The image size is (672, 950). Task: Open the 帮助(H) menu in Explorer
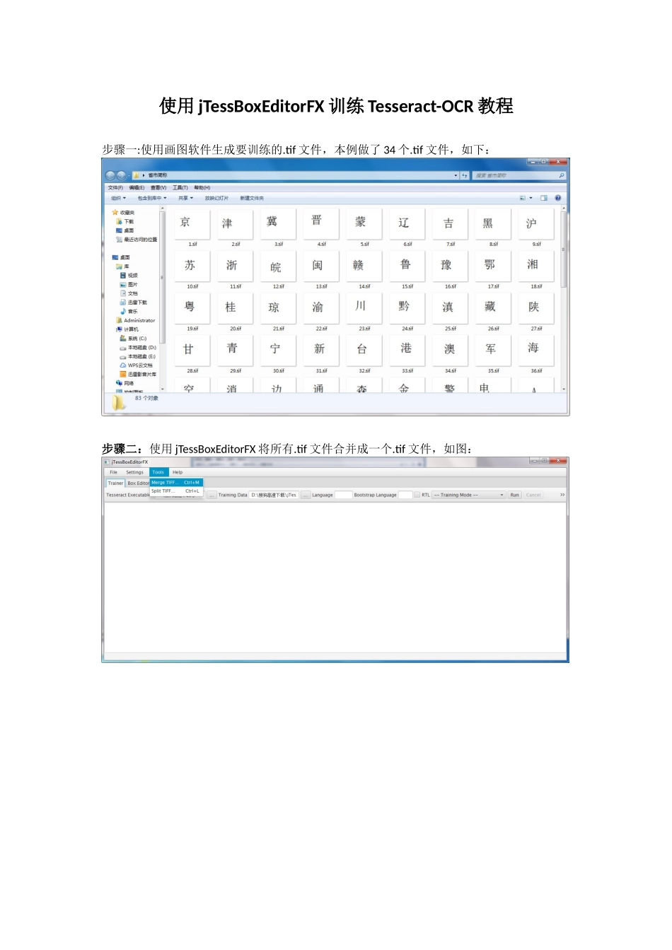coord(202,188)
